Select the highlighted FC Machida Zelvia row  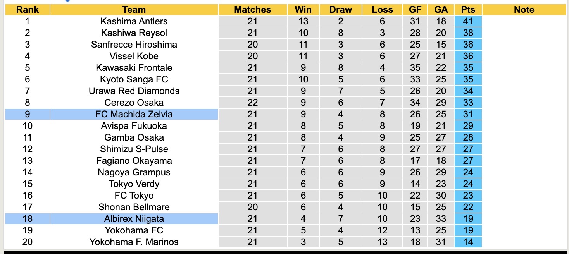(134, 114)
